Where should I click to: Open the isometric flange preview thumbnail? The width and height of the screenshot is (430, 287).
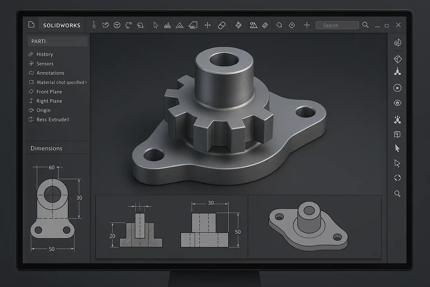coord(308,226)
